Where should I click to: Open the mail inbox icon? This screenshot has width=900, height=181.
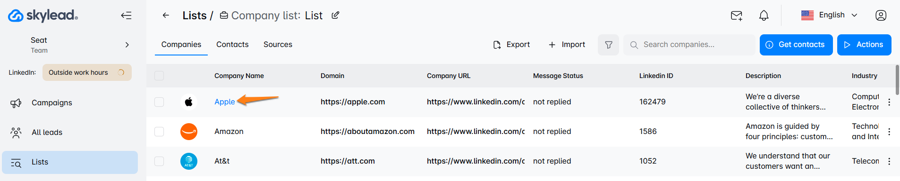737,16
